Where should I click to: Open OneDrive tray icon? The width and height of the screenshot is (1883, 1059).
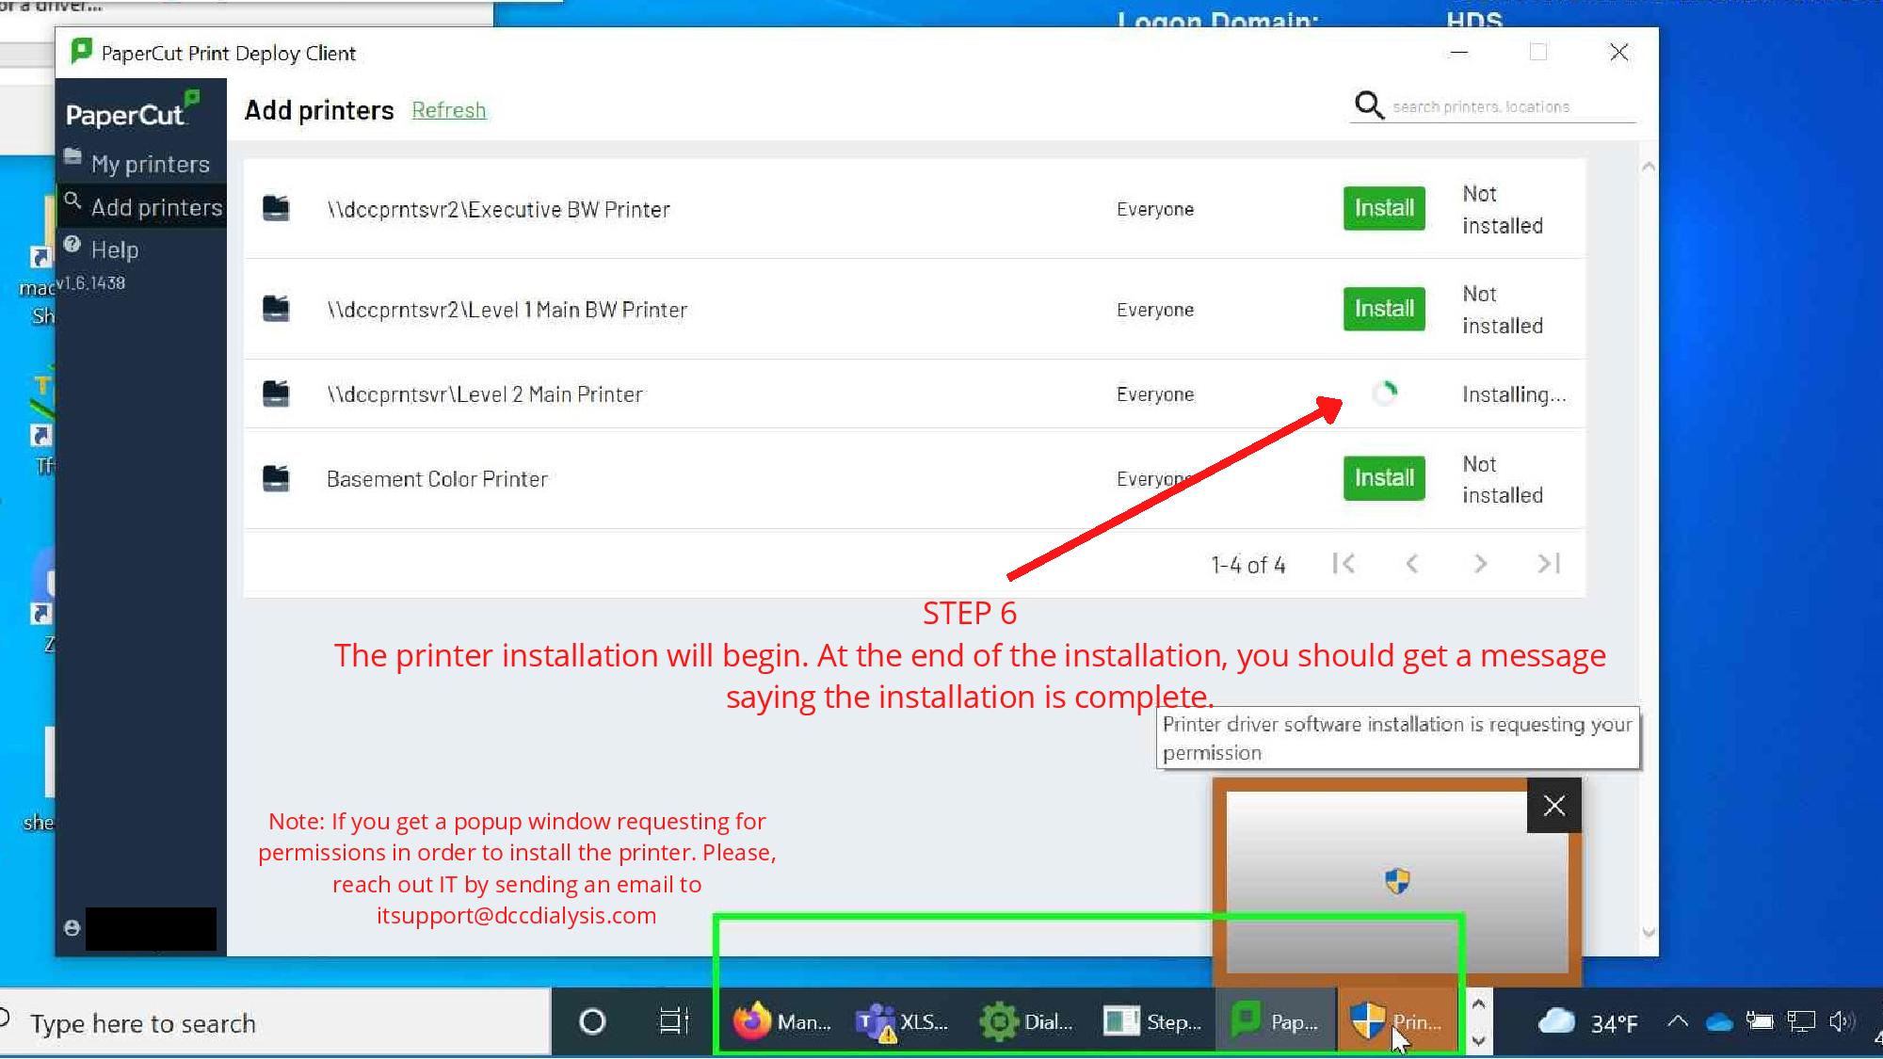tap(1719, 1022)
